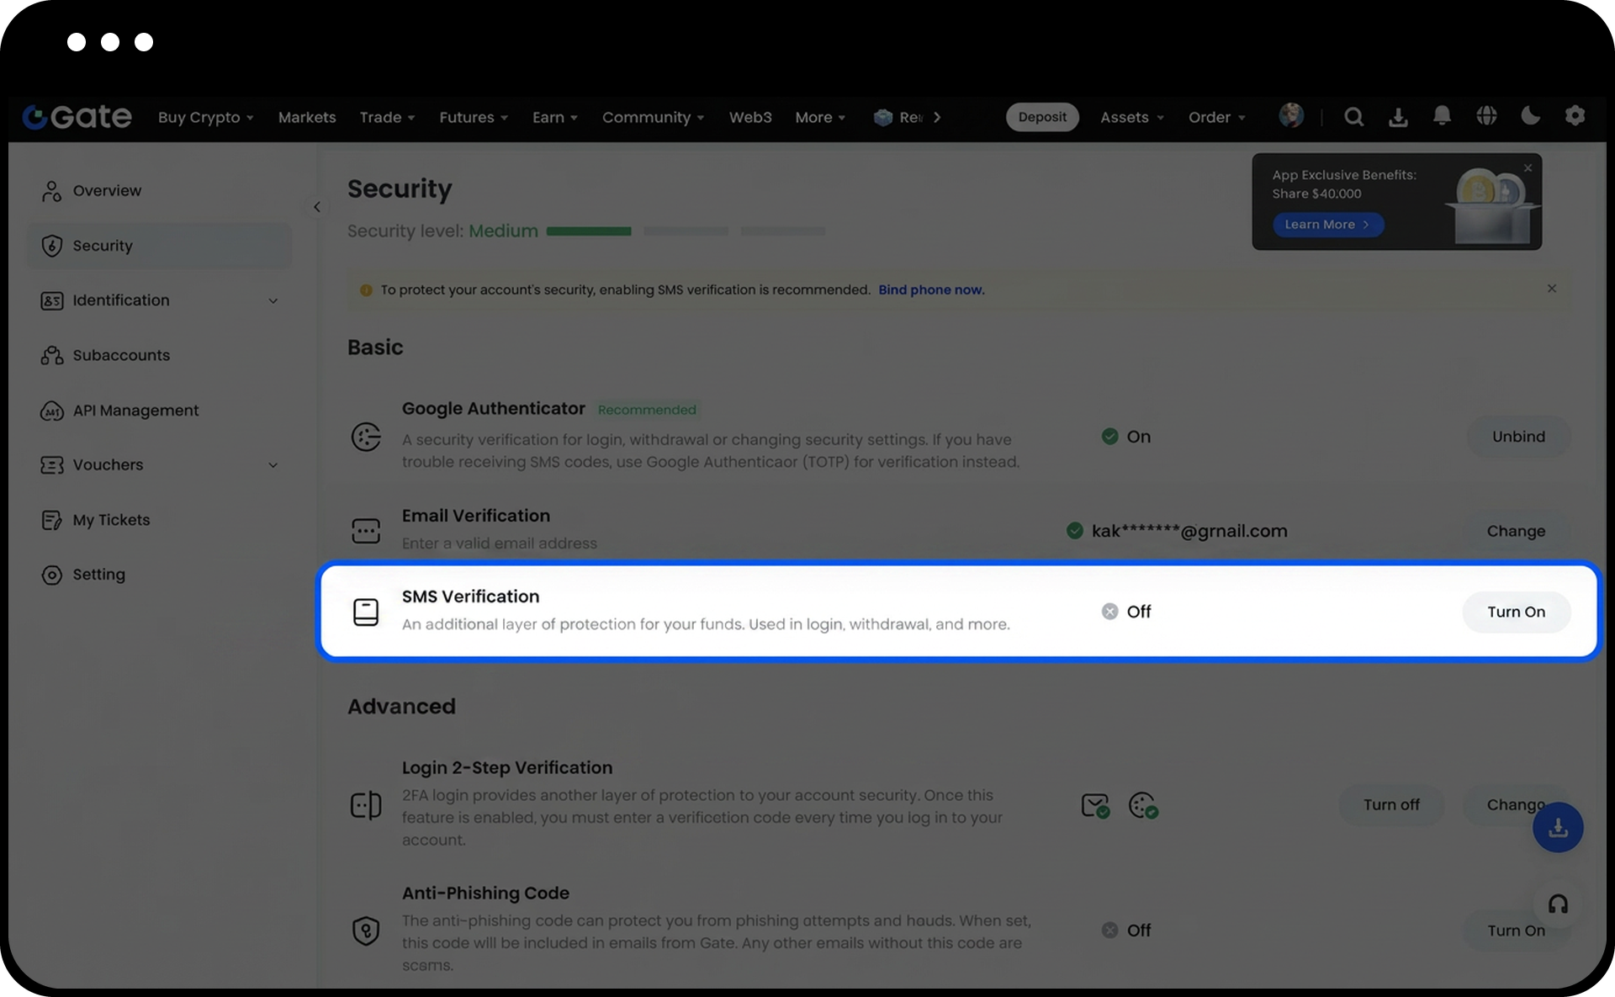Turn off Login 2-Step Verification
The image size is (1615, 997).
click(1391, 804)
